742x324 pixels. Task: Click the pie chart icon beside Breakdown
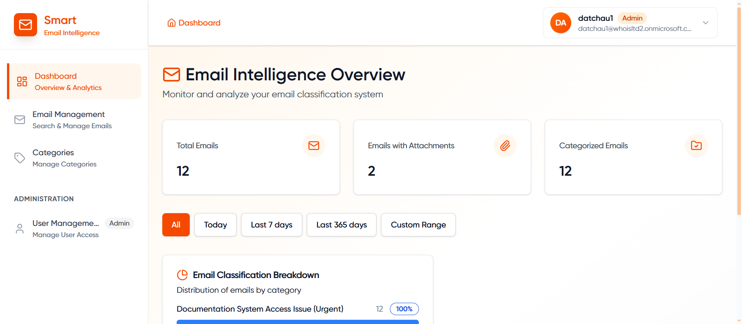182,275
